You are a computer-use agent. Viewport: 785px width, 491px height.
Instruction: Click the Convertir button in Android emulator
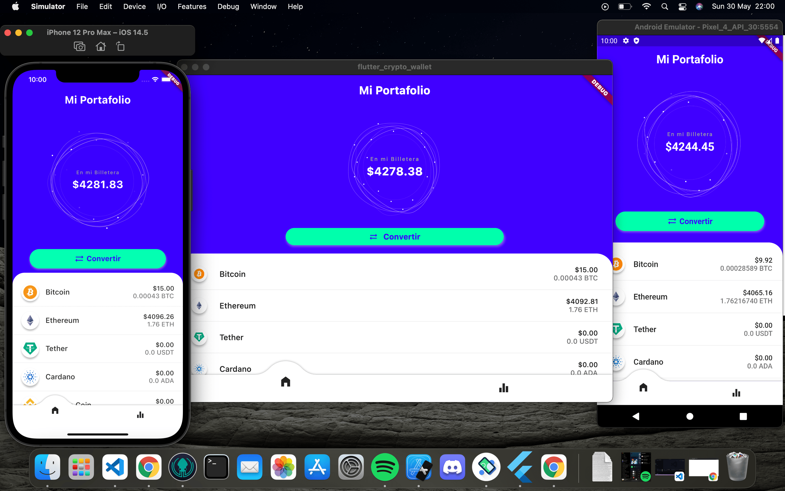(690, 221)
